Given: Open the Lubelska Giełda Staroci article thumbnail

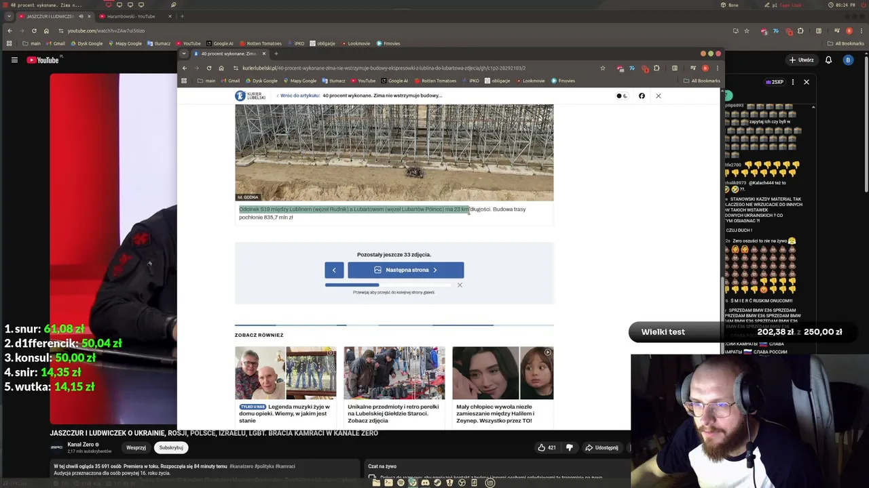Looking at the screenshot, I should (x=394, y=373).
